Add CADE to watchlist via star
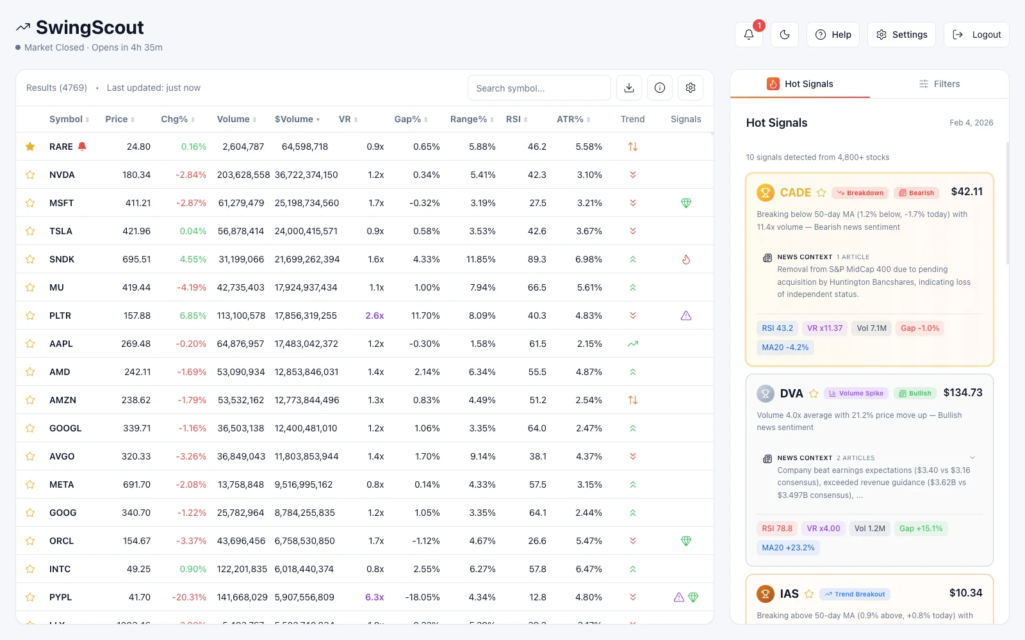This screenshot has width=1025, height=640. coord(821,193)
